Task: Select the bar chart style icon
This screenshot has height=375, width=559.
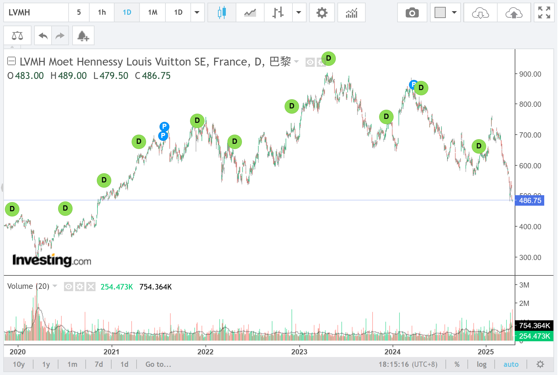Action: coord(278,12)
